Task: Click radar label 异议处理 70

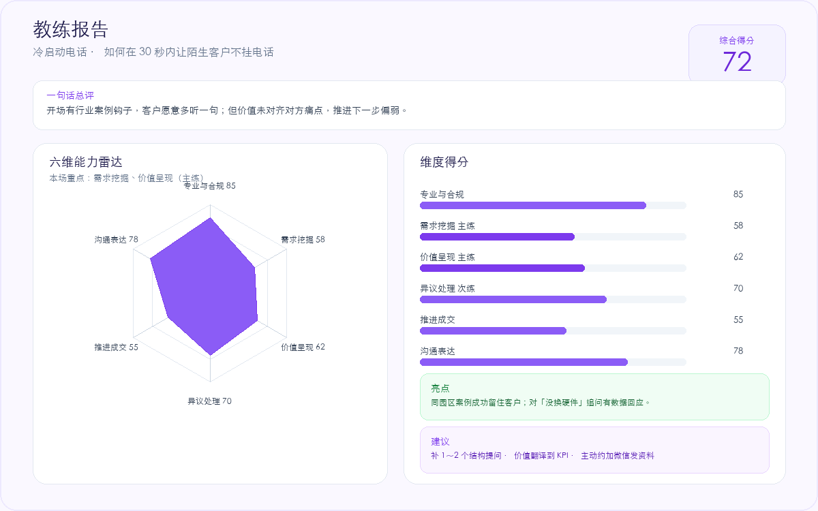Action: pyautogui.click(x=210, y=401)
